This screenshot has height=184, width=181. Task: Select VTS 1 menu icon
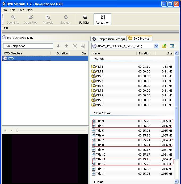pos(94,67)
